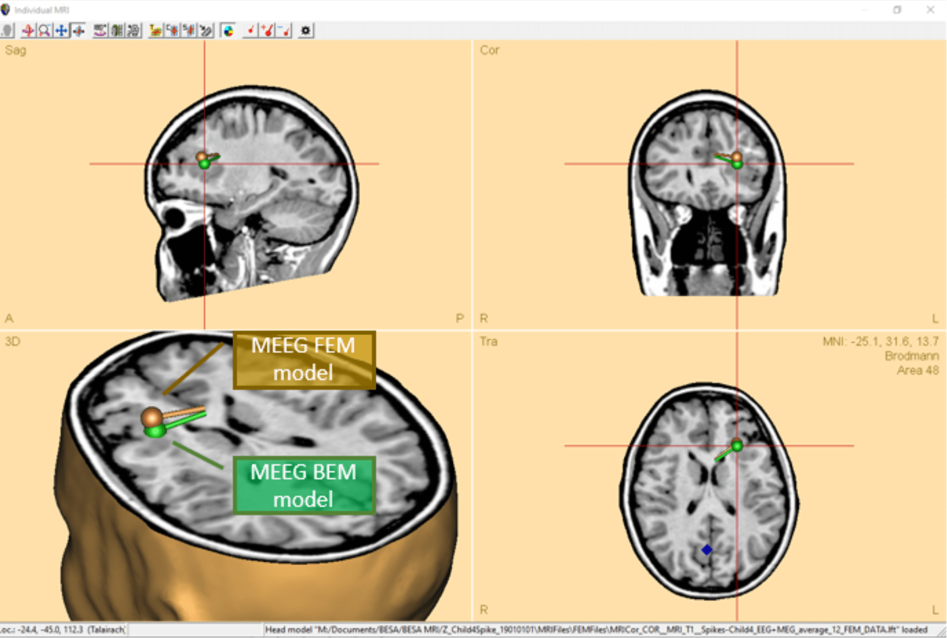947x638 pixels.
Task: Click the MNI coordinates readout
Action: click(880, 342)
